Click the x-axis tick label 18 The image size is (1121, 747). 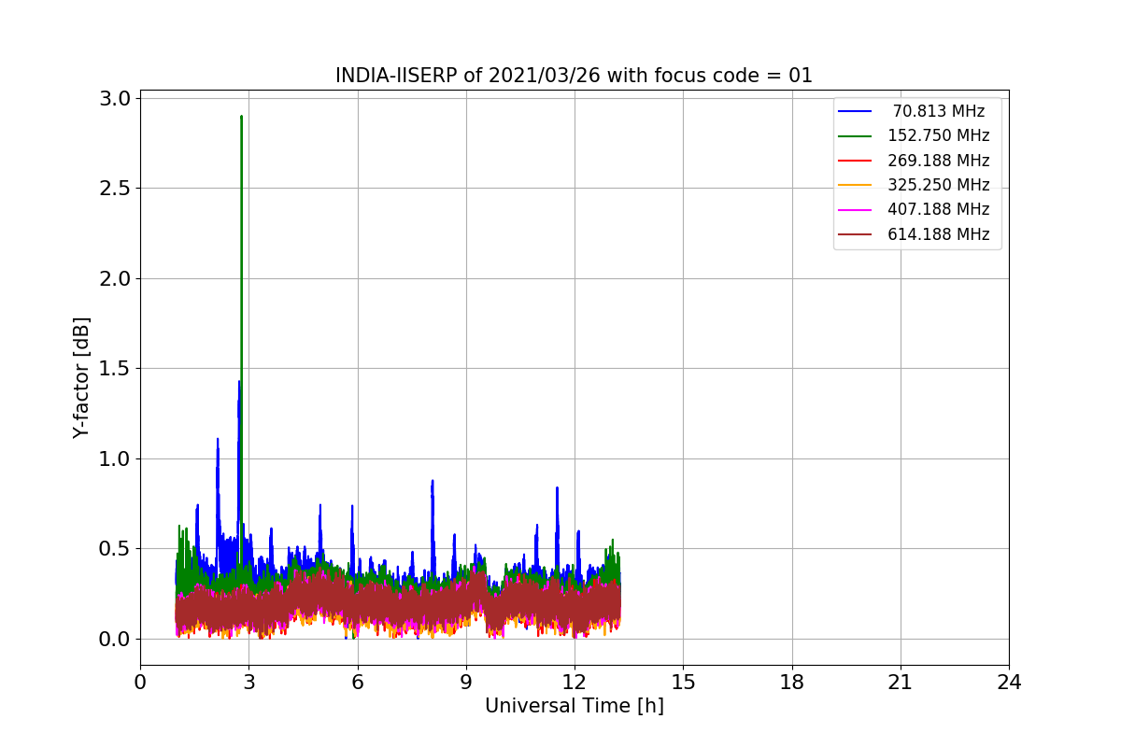click(x=791, y=683)
